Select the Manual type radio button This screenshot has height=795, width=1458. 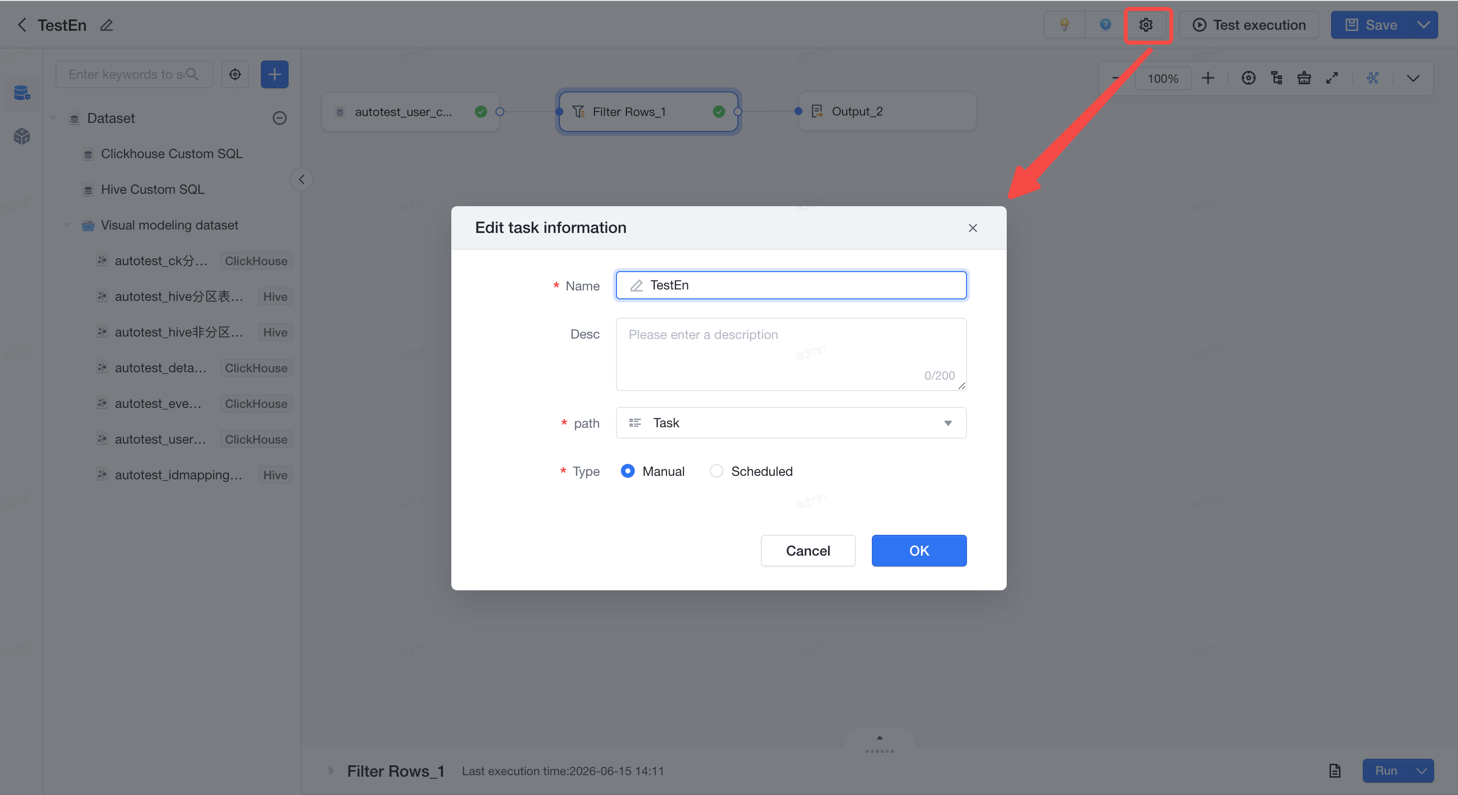(627, 471)
